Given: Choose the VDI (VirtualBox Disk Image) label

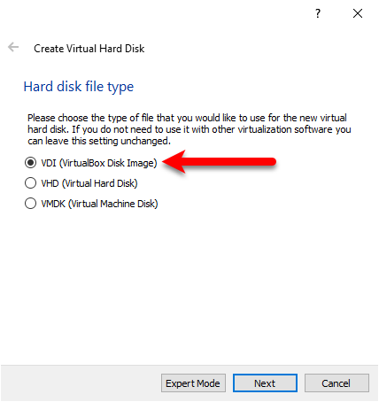Looking at the screenshot, I should (x=99, y=163).
